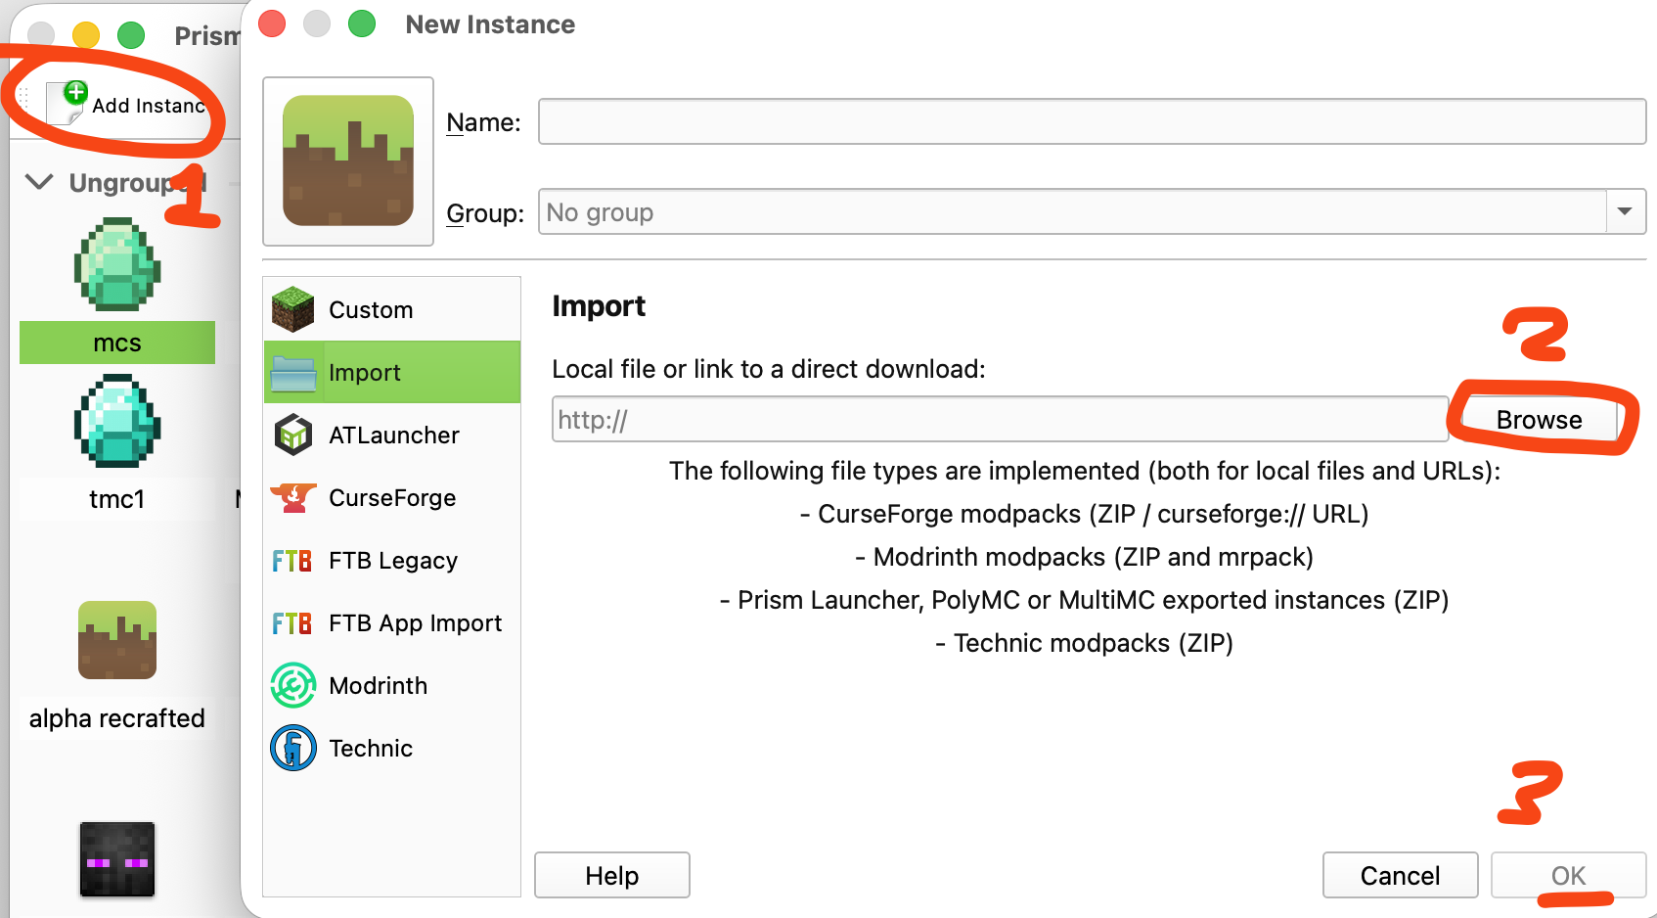Screen dimensions: 1657x918
Task: Click the yellow minimize button of Prism window
Action: 86,35
